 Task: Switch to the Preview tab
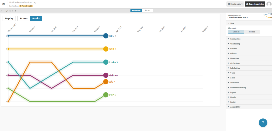(x=136, y=11)
